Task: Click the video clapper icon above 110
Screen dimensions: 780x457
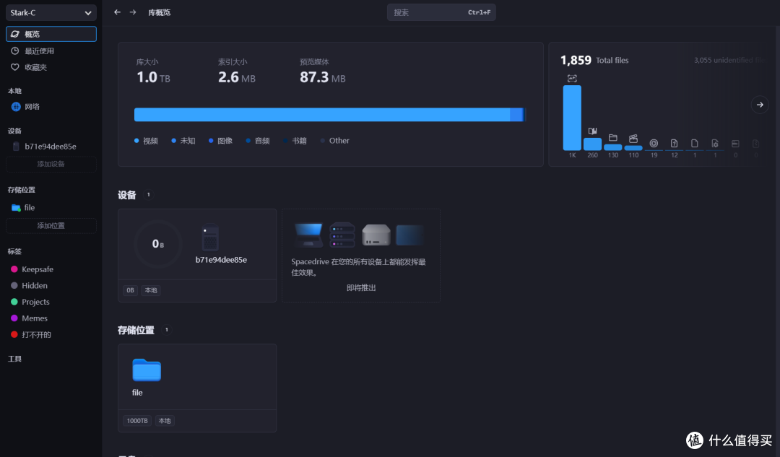Action: (x=633, y=139)
